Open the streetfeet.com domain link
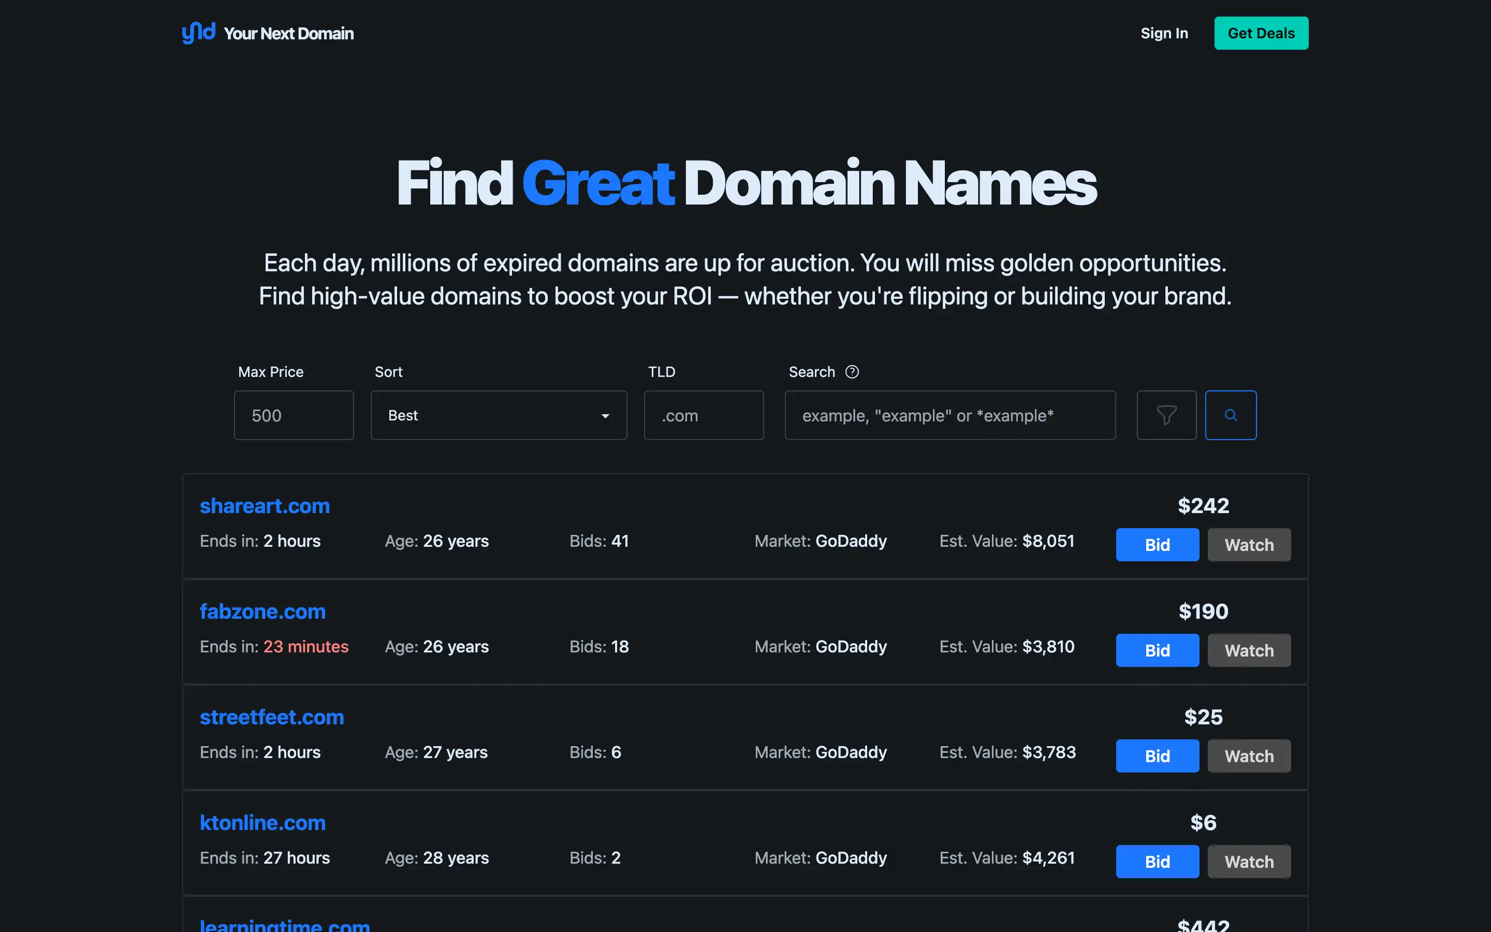Screen dimensions: 1491x932 pos(272,717)
